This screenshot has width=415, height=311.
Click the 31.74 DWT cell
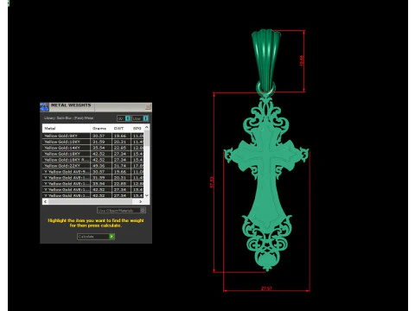pyautogui.click(x=121, y=166)
